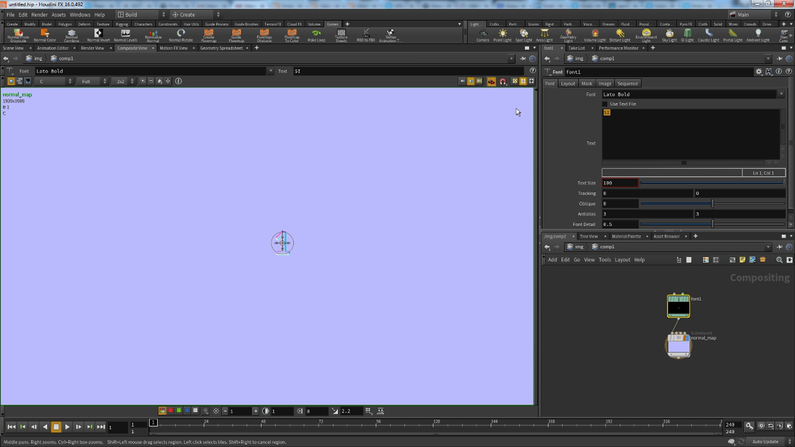The image size is (795, 447).
Task: Click the Text Size value field
Action: (620, 183)
